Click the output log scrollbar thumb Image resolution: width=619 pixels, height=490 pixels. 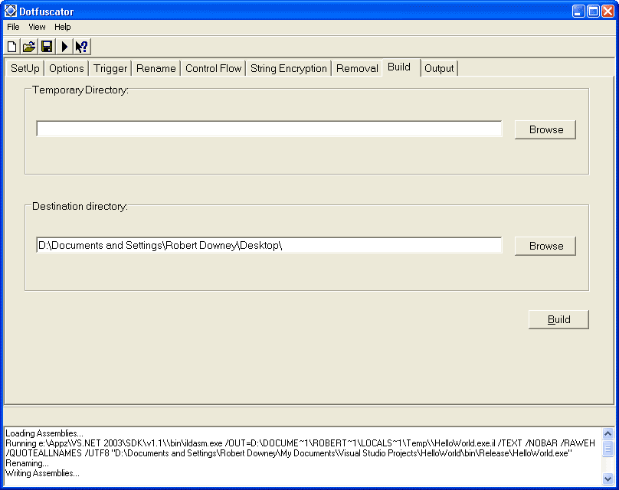pyautogui.click(x=608, y=448)
